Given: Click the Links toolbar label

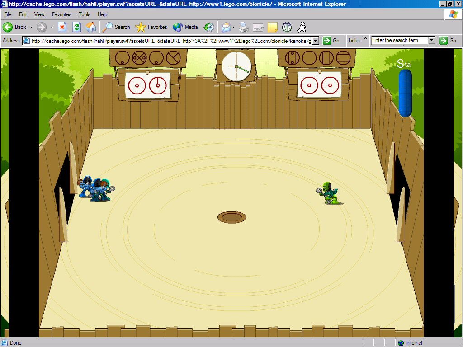Looking at the screenshot, I should point(354,41).
